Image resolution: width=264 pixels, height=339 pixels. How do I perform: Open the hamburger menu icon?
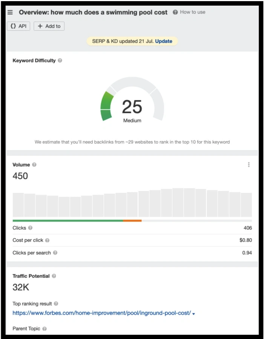10,12
